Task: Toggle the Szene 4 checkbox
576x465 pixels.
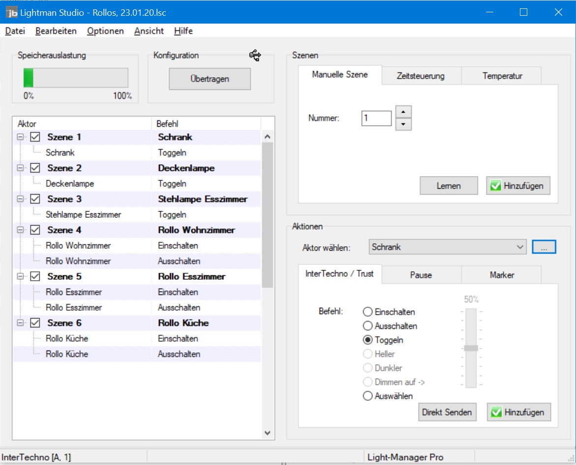Action: (x=35, y=230)
